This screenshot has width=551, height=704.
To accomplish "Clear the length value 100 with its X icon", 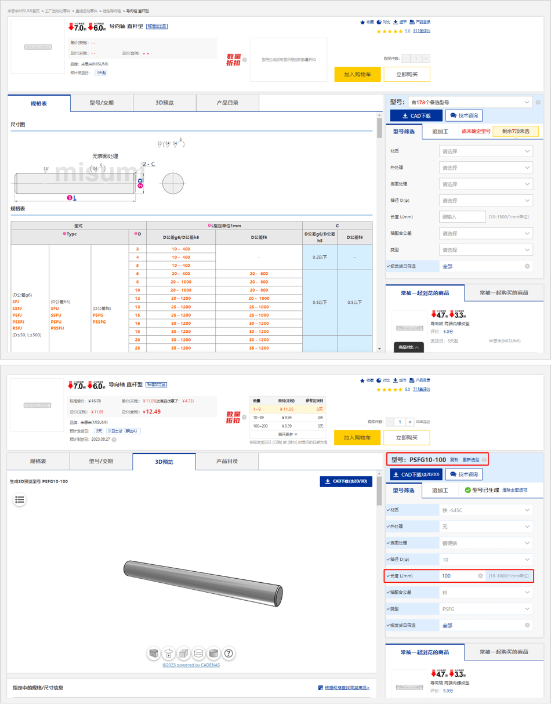I will click(480, 576).
